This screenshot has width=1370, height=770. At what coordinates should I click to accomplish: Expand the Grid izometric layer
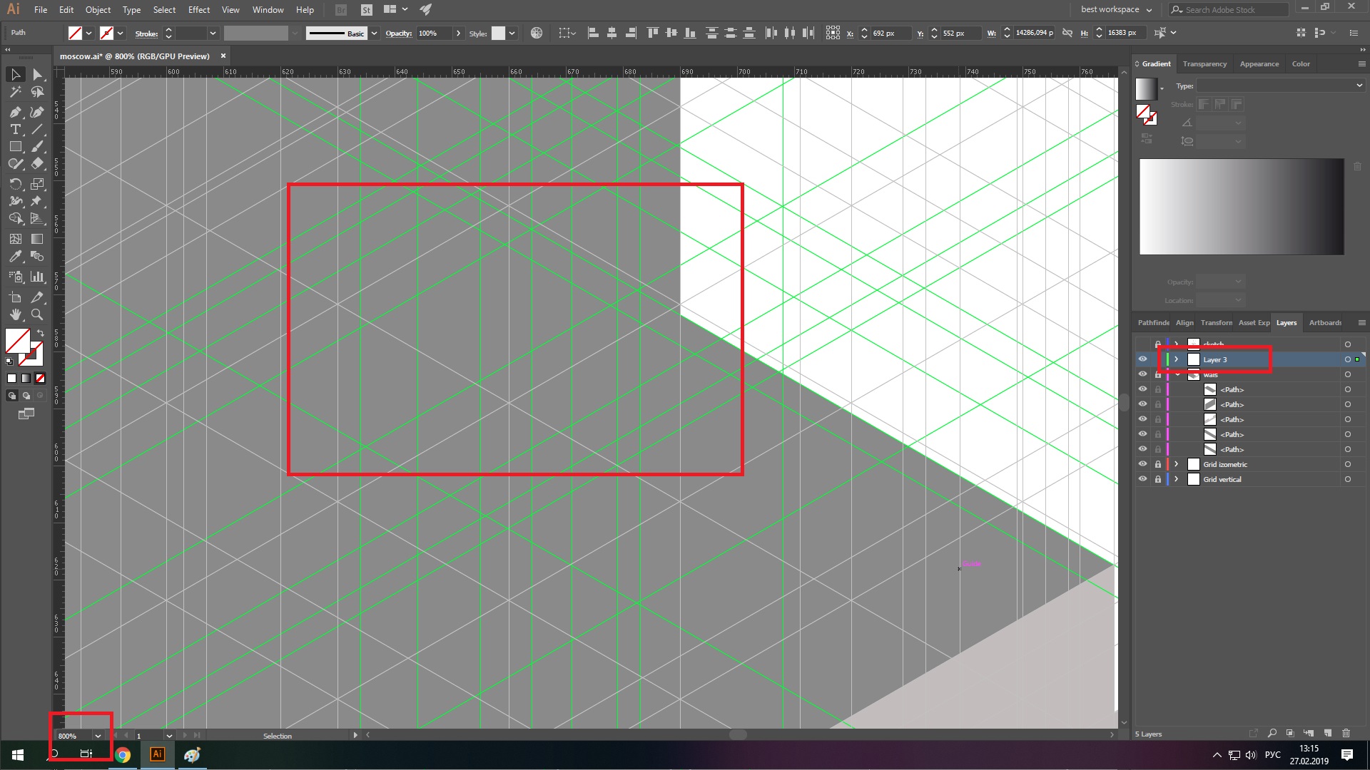coord(1177,464)
